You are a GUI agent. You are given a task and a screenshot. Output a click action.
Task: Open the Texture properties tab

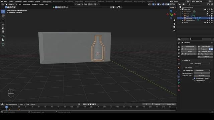tap(179, 90)
